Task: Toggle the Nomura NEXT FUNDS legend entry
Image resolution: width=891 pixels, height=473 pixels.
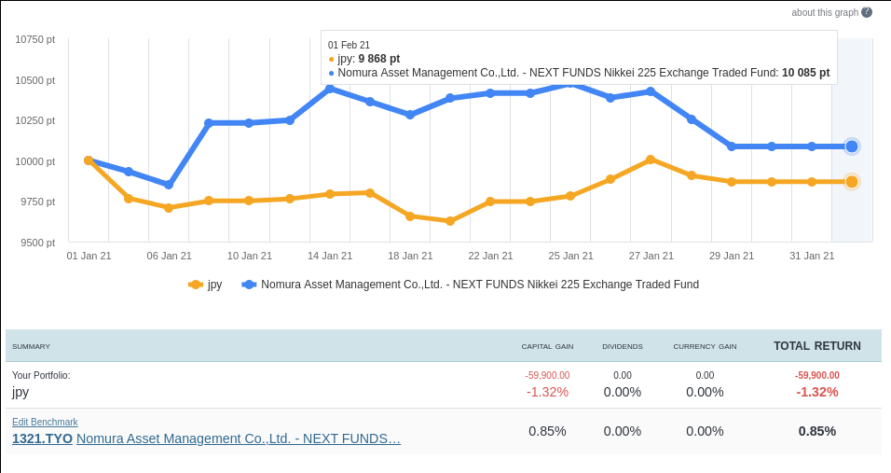Action: (470, 285)
